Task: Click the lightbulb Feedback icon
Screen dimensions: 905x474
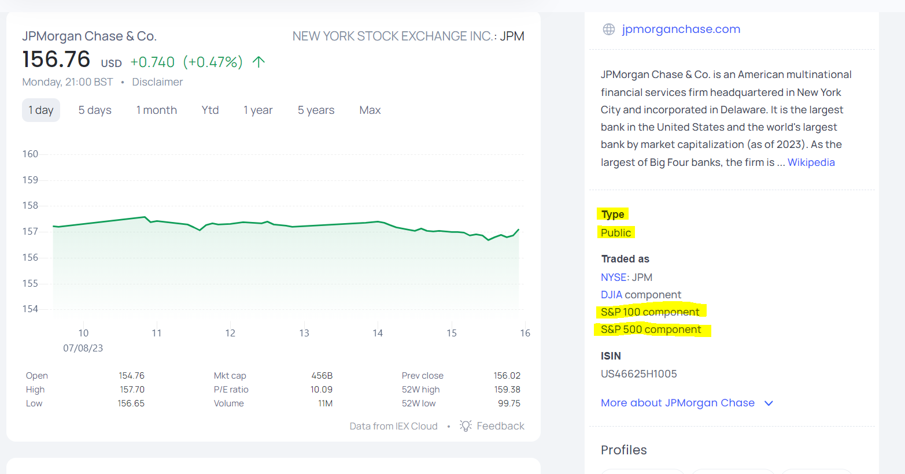Action: pyautogui.click(x=466, y=426)
